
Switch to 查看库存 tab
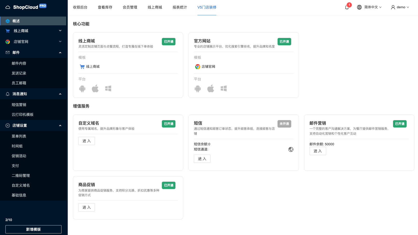pos(105,7)
